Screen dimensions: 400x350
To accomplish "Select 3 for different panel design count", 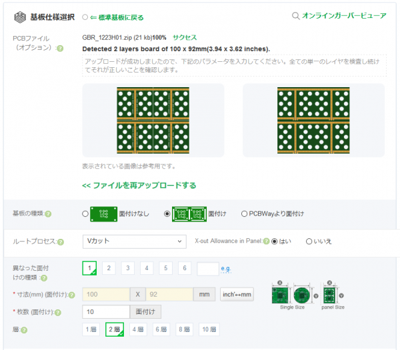I will click(127, 268).
